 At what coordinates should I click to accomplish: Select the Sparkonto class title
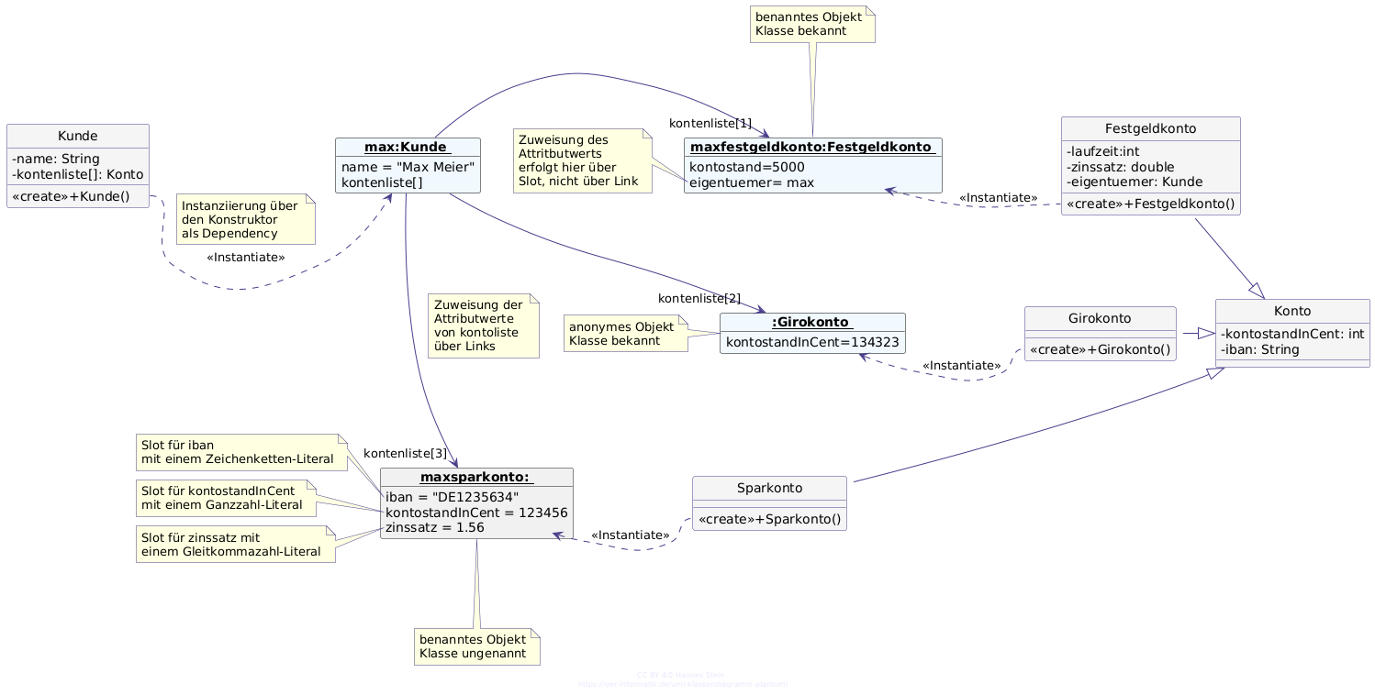pyautogui.click(x=769, y=489)
